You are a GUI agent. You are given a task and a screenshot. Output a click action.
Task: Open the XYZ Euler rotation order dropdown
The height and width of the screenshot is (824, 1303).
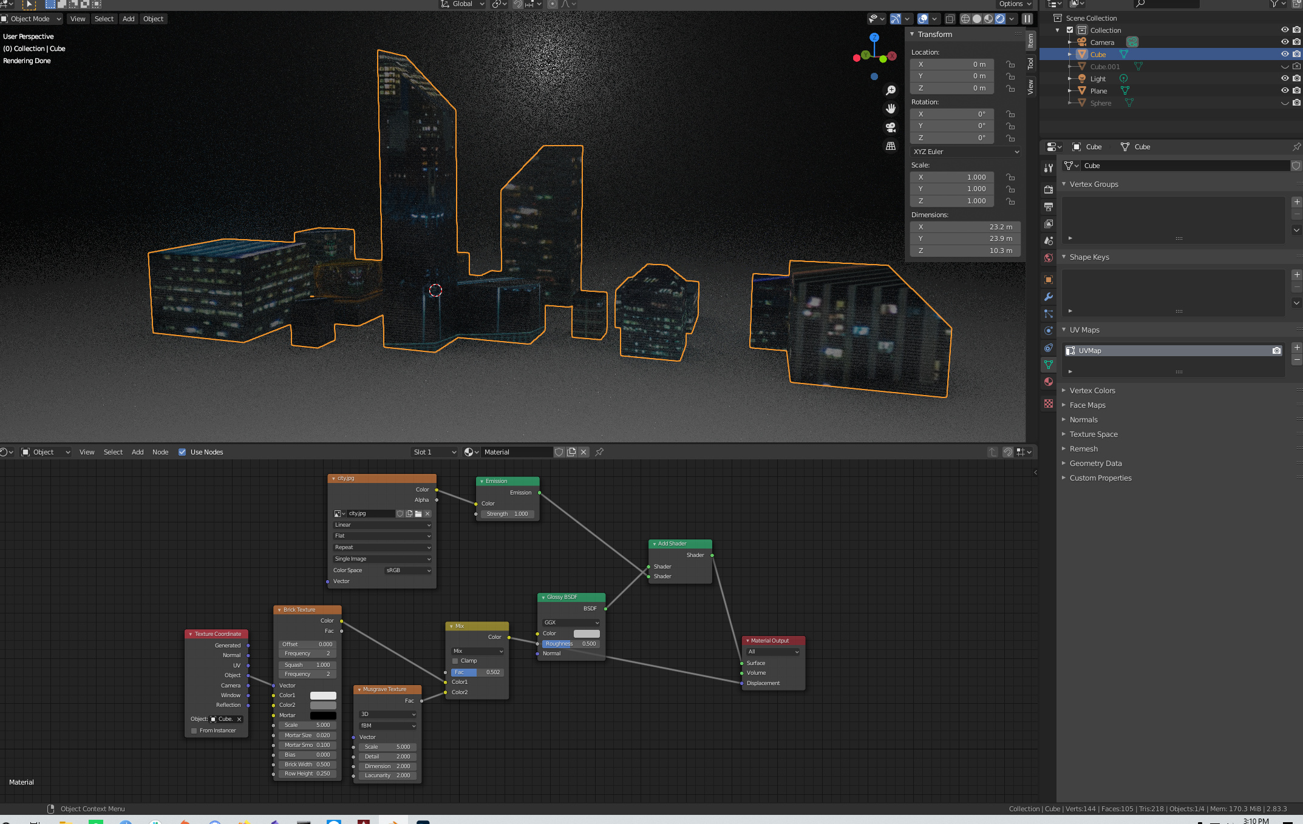tap(965, 152)
